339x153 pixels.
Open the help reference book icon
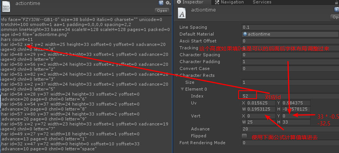tap(160, 3)
